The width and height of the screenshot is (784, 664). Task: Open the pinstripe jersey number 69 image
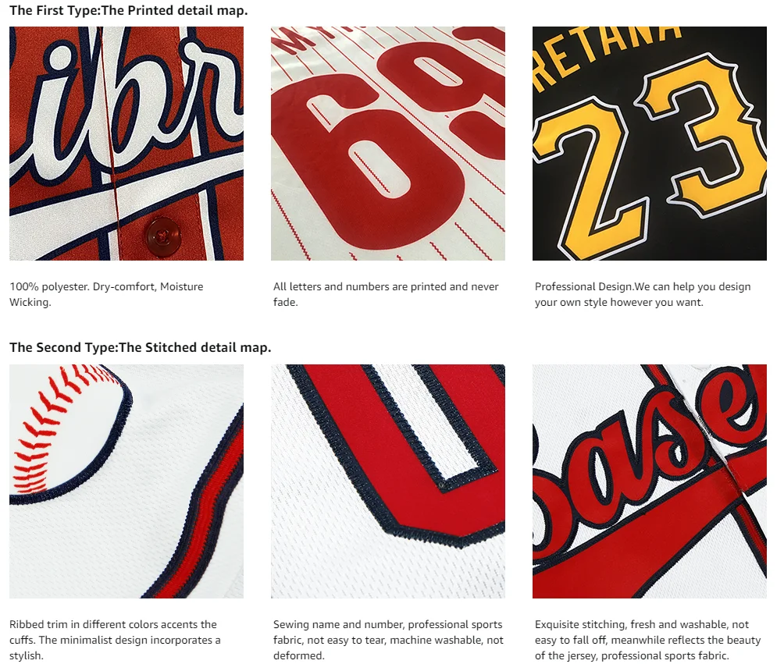pos(388,144)
